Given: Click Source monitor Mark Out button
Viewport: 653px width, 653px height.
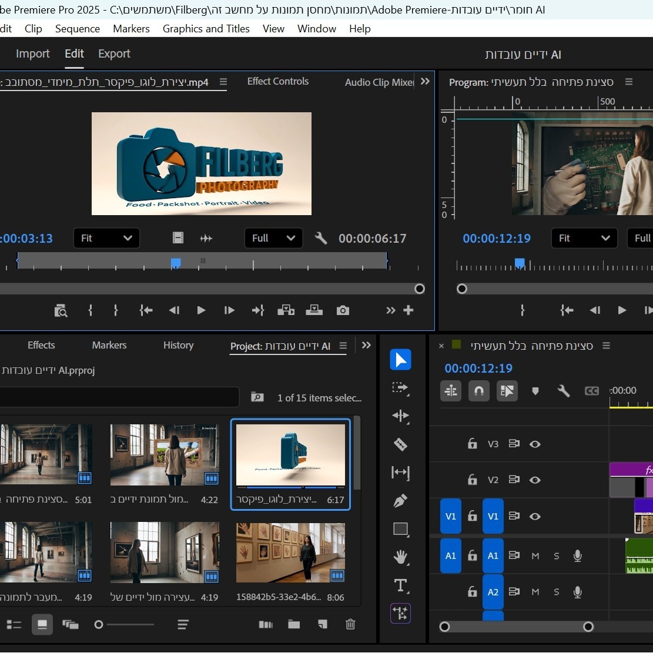Looking at the screenshot, I should tap(116, 310).
